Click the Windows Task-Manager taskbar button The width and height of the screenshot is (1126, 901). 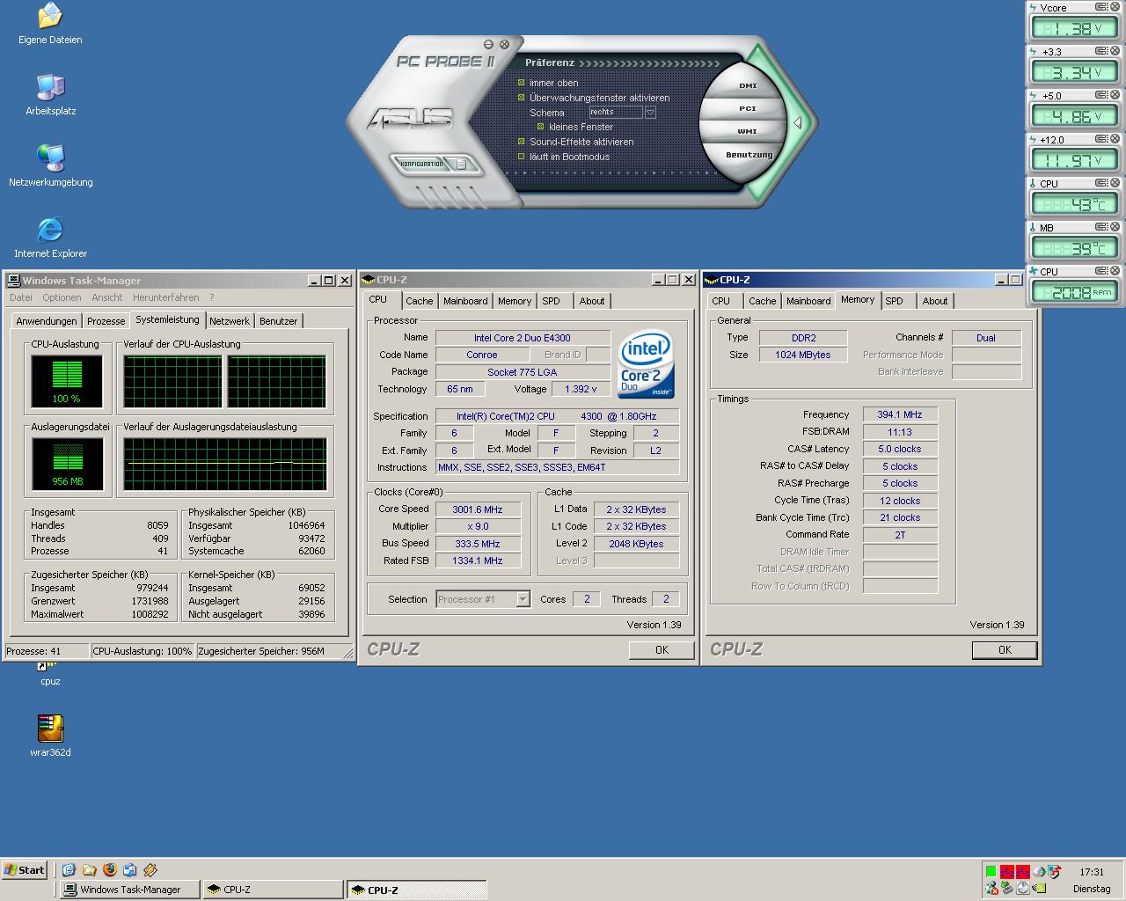129,890
